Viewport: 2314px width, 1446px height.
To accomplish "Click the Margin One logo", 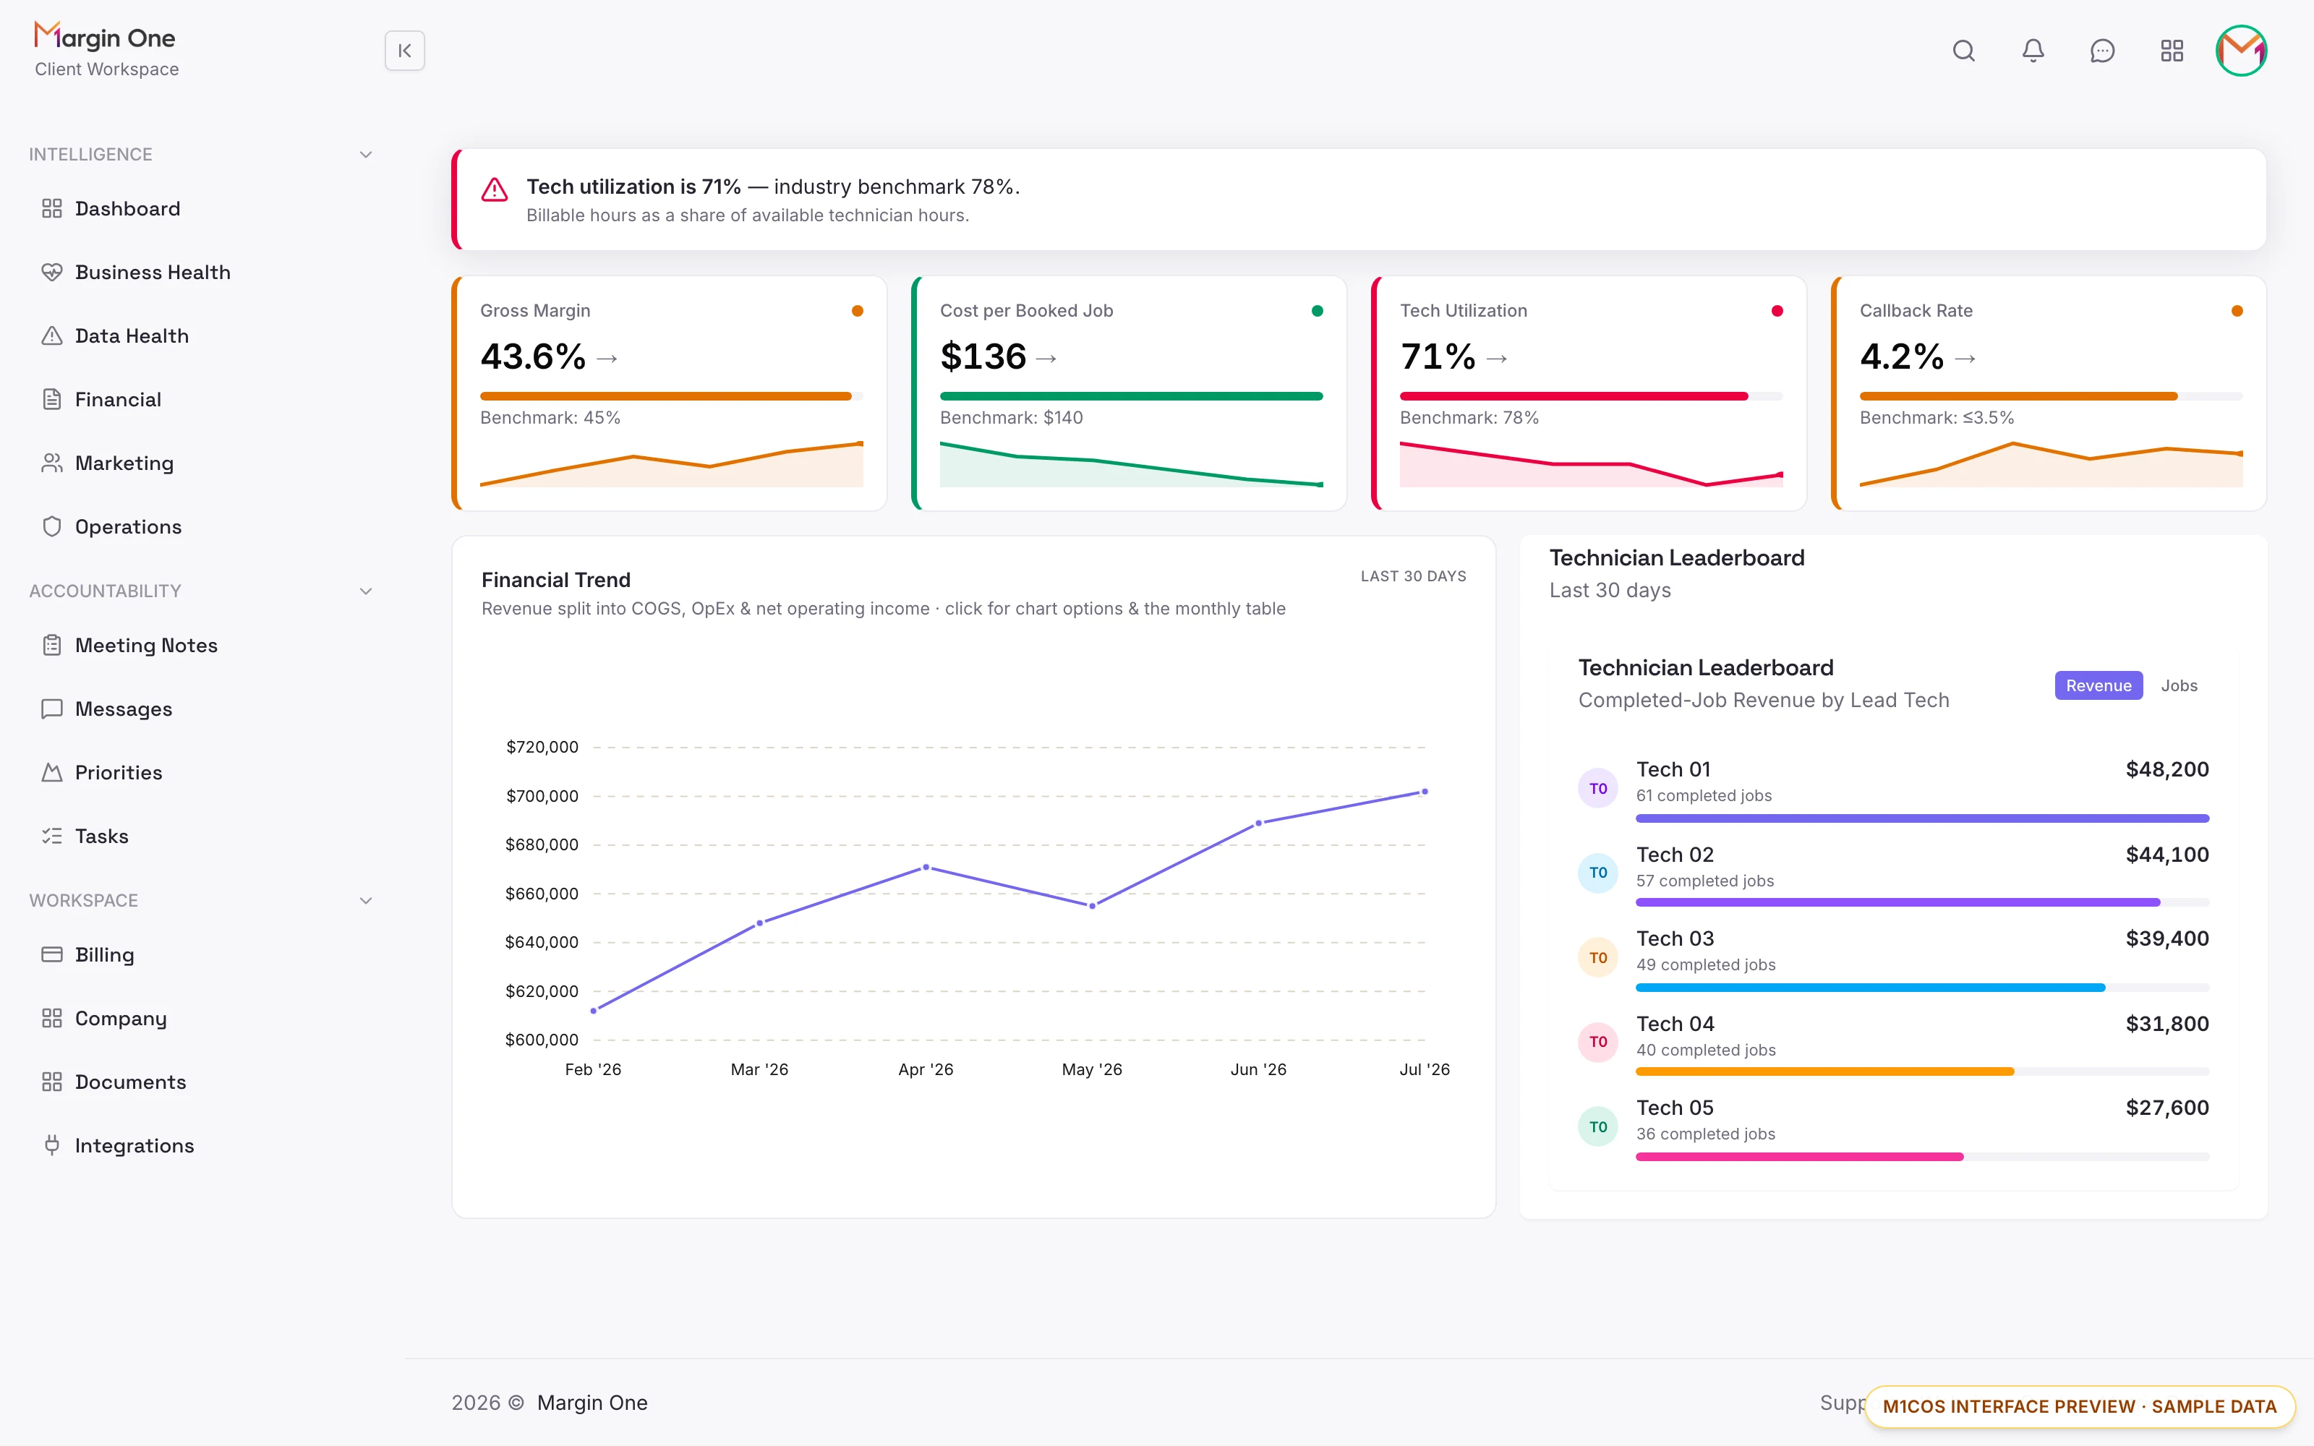I will [105, 38].
